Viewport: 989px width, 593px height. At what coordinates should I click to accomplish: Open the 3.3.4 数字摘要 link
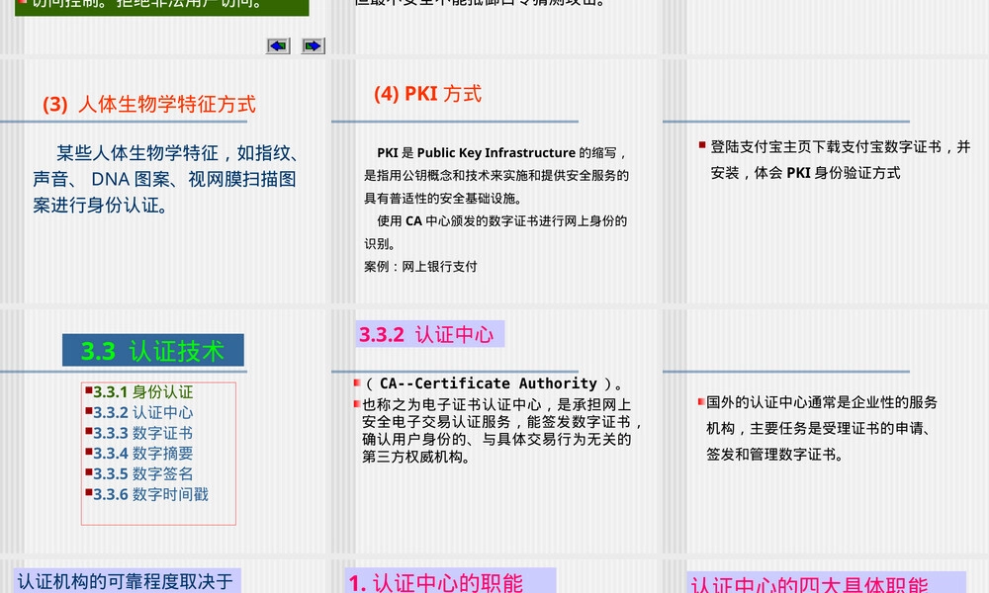(143, 453)
